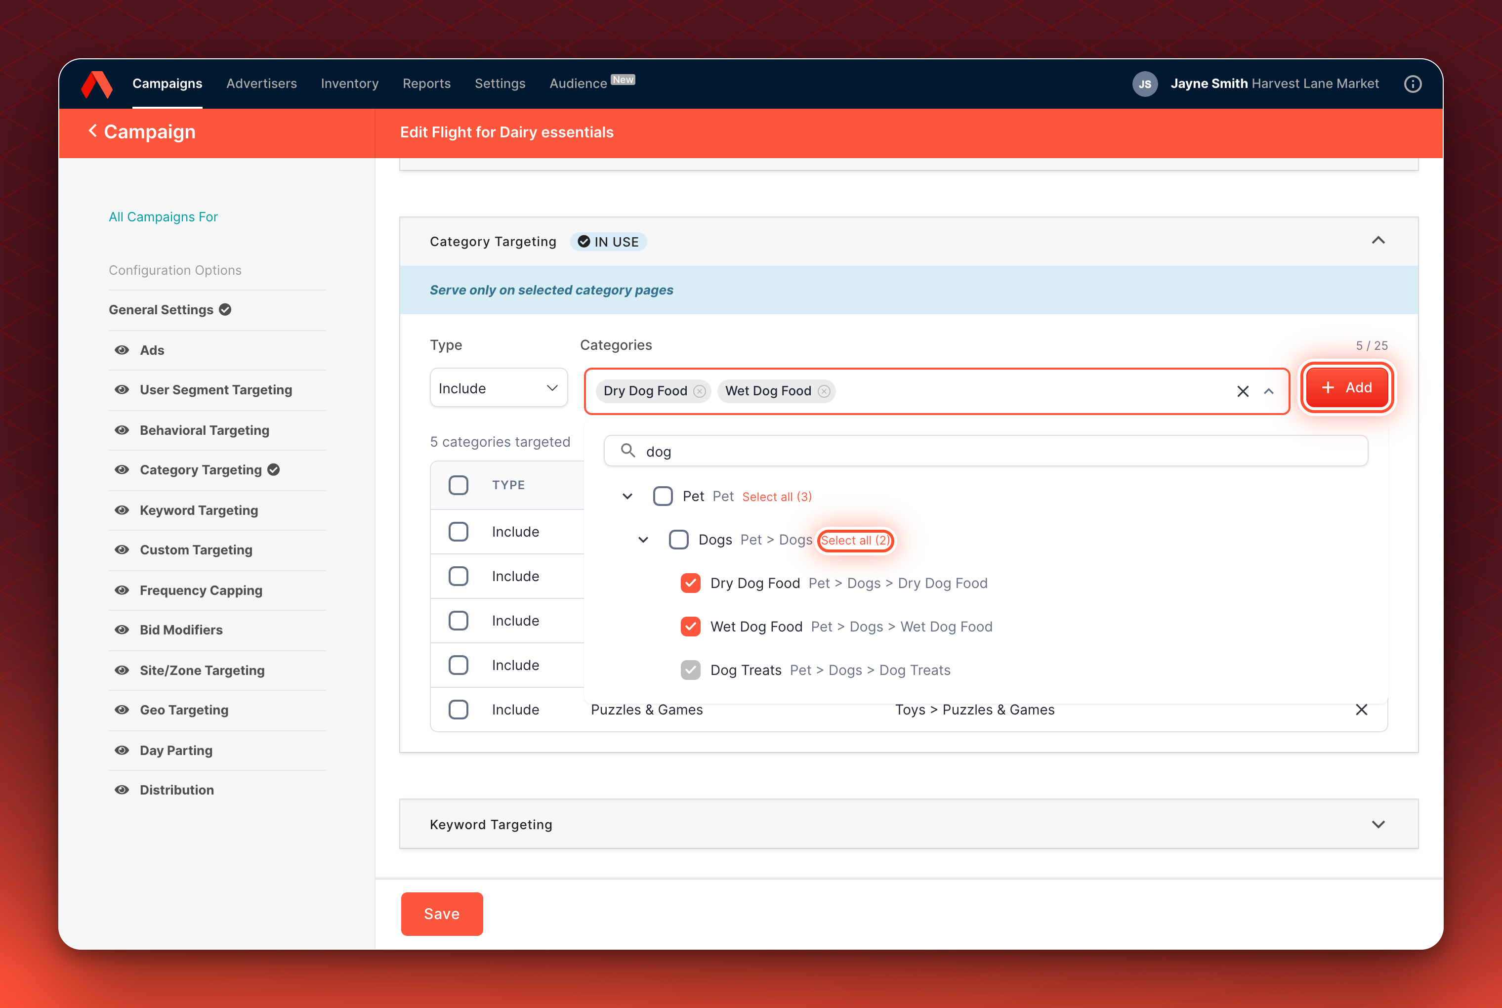
Task: Click the Save button
Action: (442, 914)
